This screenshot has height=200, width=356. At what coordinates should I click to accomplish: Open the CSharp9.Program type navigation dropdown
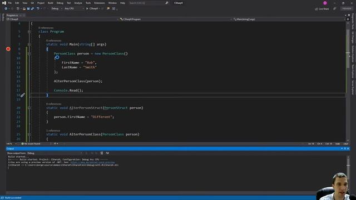pyautogui.click(x=176, y=19)
